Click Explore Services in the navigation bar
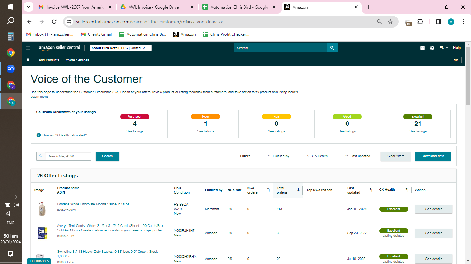 76,60
